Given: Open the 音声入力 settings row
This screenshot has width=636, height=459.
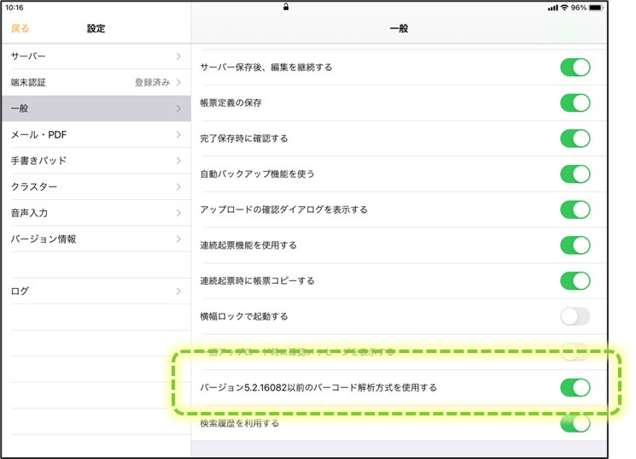Looking at the screenshot, I should pos(96,213).
